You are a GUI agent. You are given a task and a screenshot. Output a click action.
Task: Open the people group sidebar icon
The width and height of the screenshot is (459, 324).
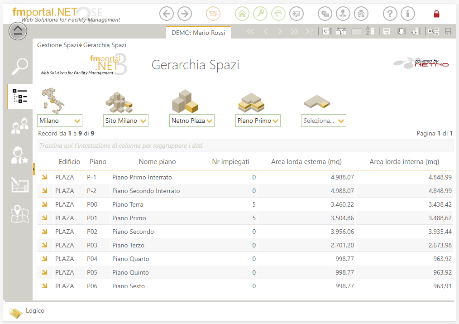[x=20, y=126]
